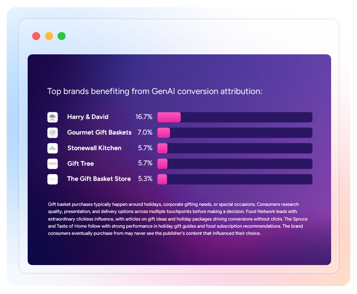Image resolution: width=357 pixels, height=294 pixels.
Task: Click the Harry & David brand logo icon
Action: (x=53, y=117)
